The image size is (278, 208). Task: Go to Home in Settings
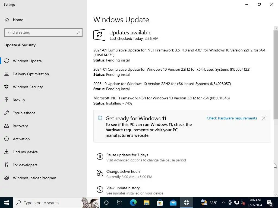(x=43, y=19)
